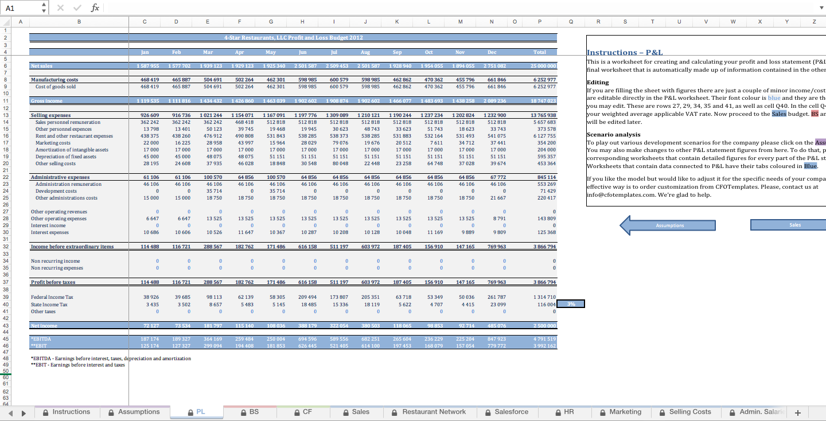Select row header 44

5,332
